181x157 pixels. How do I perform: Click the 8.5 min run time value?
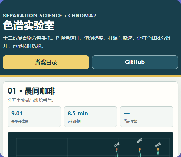(x=78, y=113)
